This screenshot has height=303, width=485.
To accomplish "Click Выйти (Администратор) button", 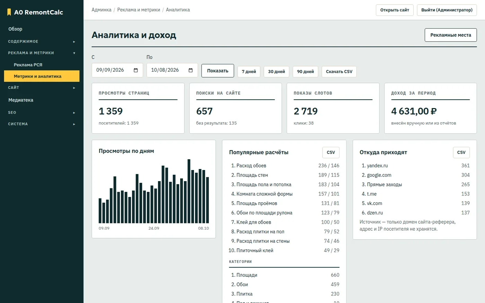I will 447,10.
